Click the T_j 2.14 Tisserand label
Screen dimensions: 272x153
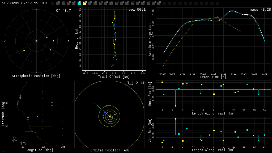tap(135, 83)
